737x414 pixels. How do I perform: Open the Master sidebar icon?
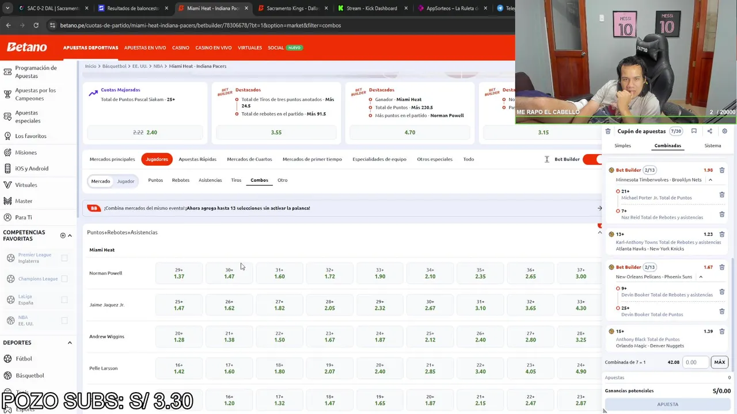click(x=7, y=201)
